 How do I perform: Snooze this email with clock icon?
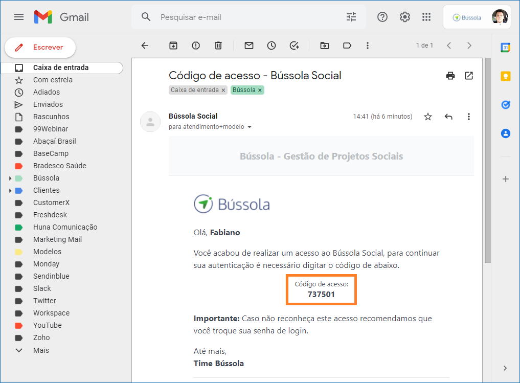[x=272, y=46]
